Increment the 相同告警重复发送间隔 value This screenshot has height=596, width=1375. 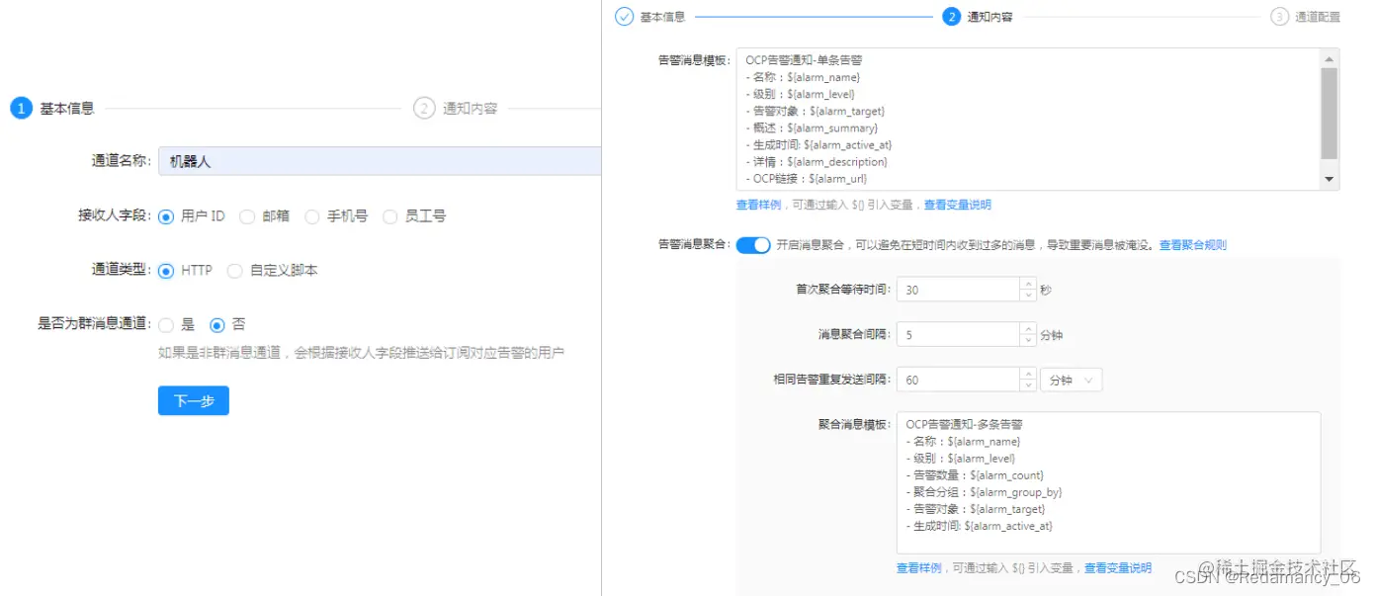[1029, 374]
